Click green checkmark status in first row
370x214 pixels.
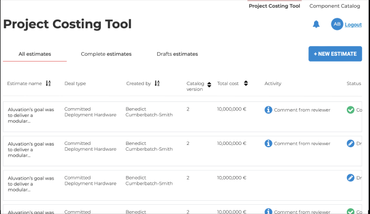(350, 110)
